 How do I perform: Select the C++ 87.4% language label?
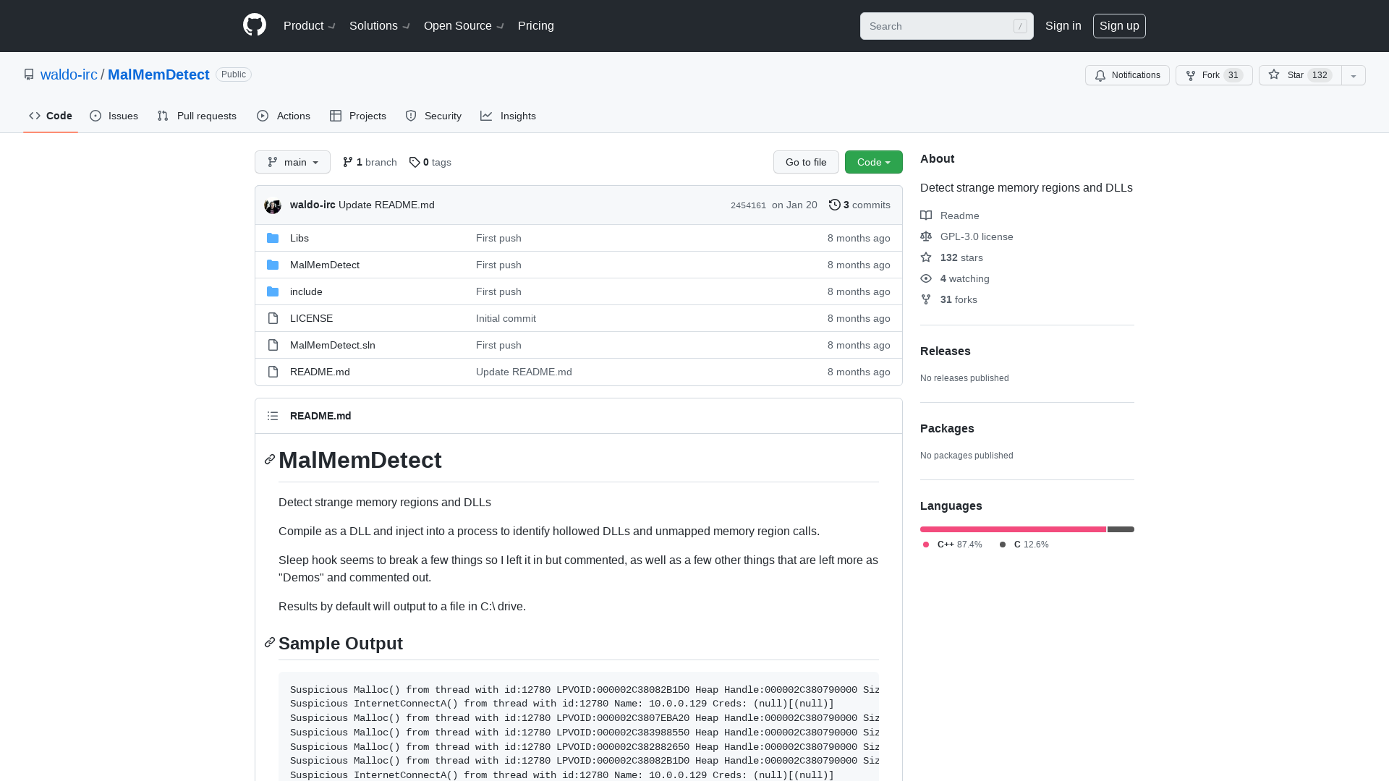pyautogui.click(x=952, y=545)
